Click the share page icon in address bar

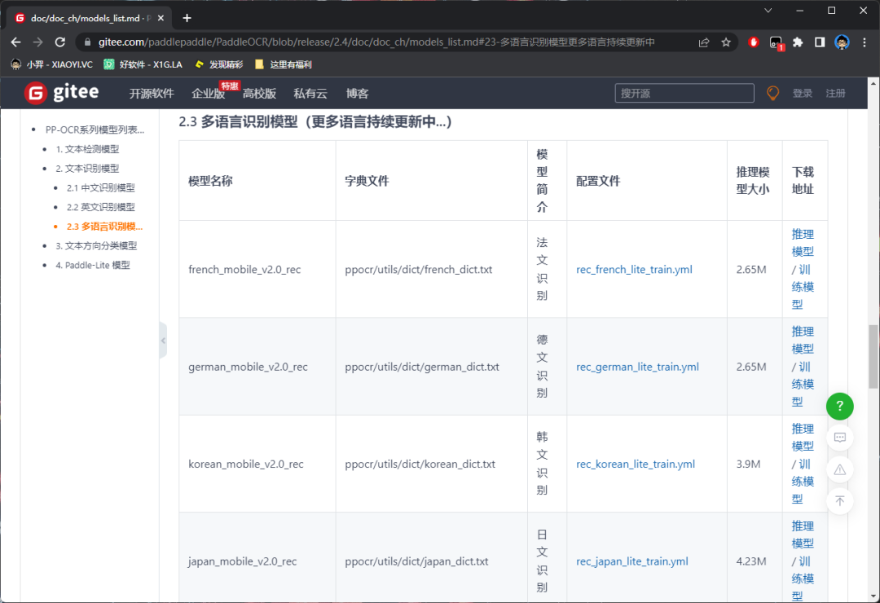(x=704, y=42)
